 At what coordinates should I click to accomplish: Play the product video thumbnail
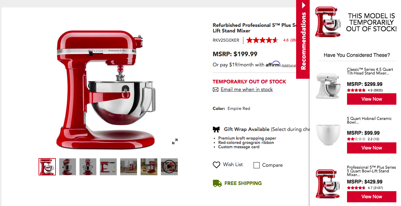(169, 167)
